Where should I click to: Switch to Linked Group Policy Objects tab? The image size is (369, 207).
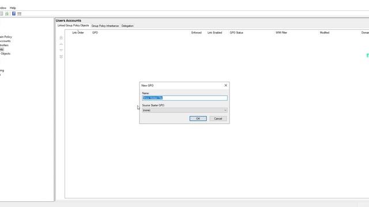73,25
